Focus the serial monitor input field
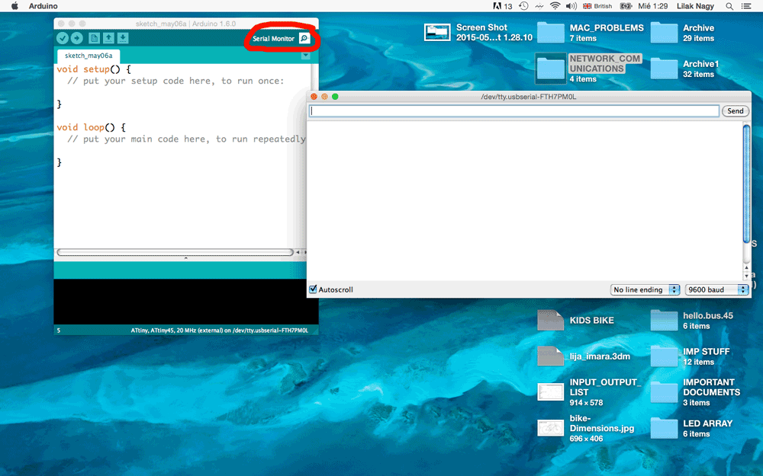 pyautogui.click(x=513, y=110)
